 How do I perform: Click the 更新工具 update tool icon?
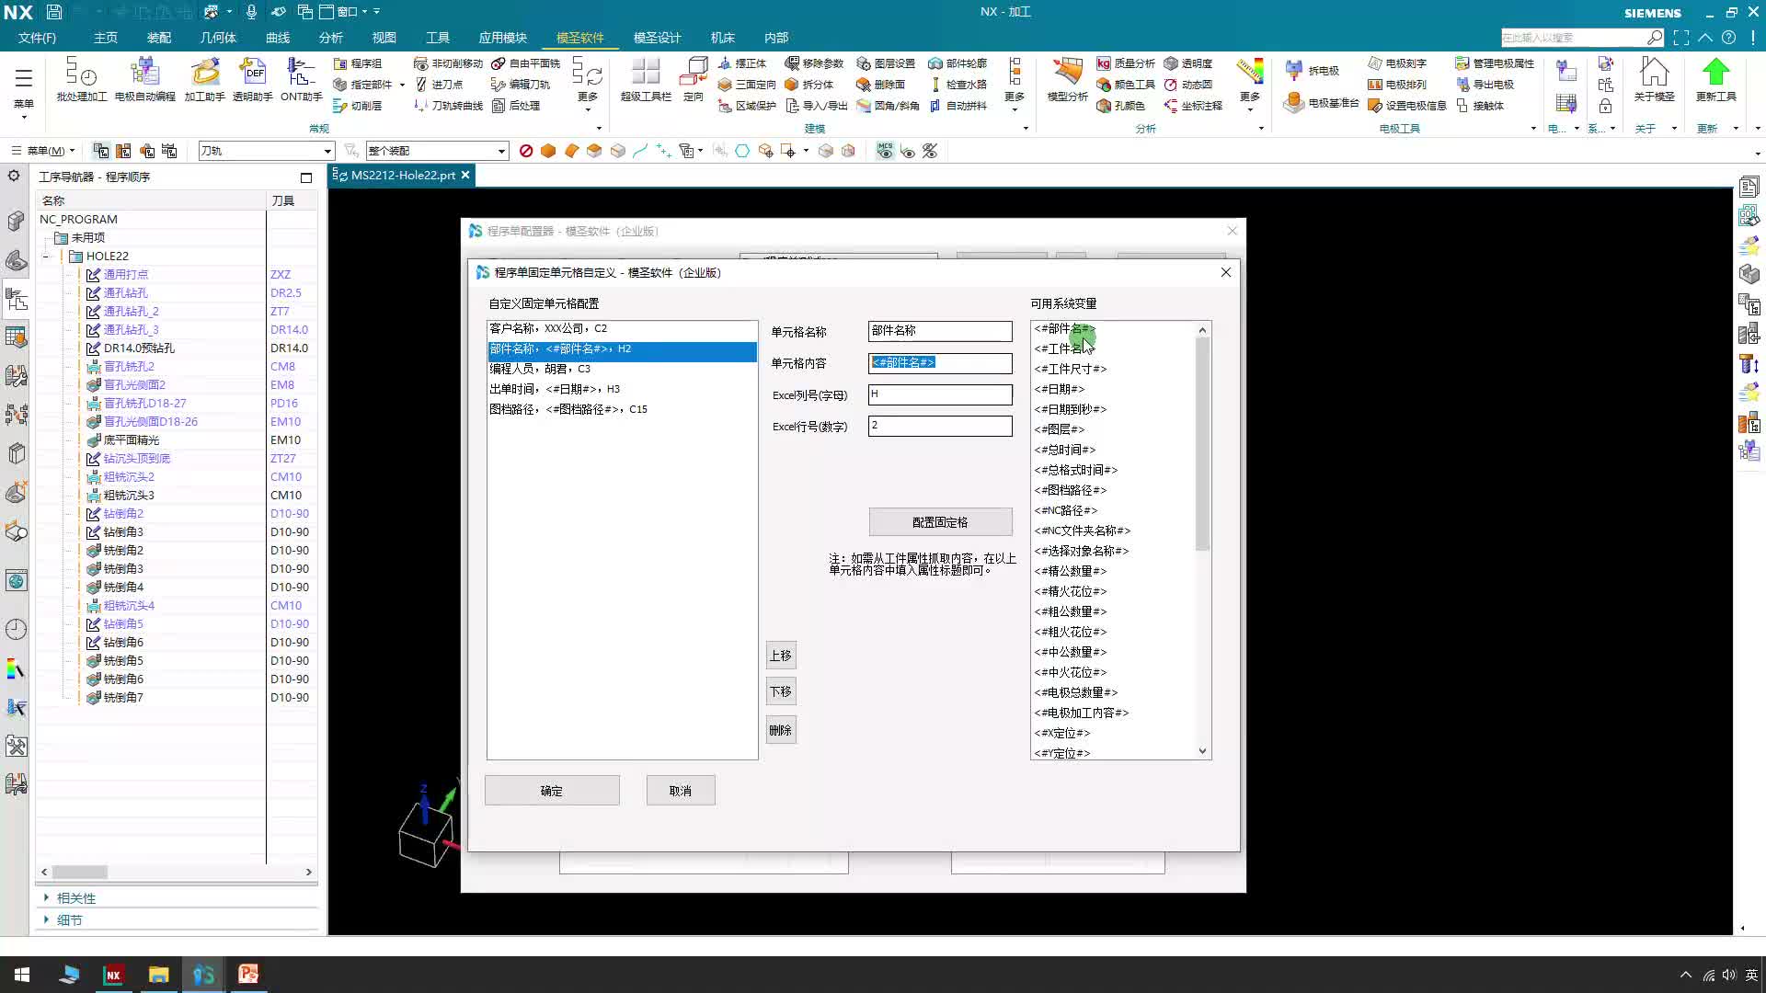coord(1715,79)
